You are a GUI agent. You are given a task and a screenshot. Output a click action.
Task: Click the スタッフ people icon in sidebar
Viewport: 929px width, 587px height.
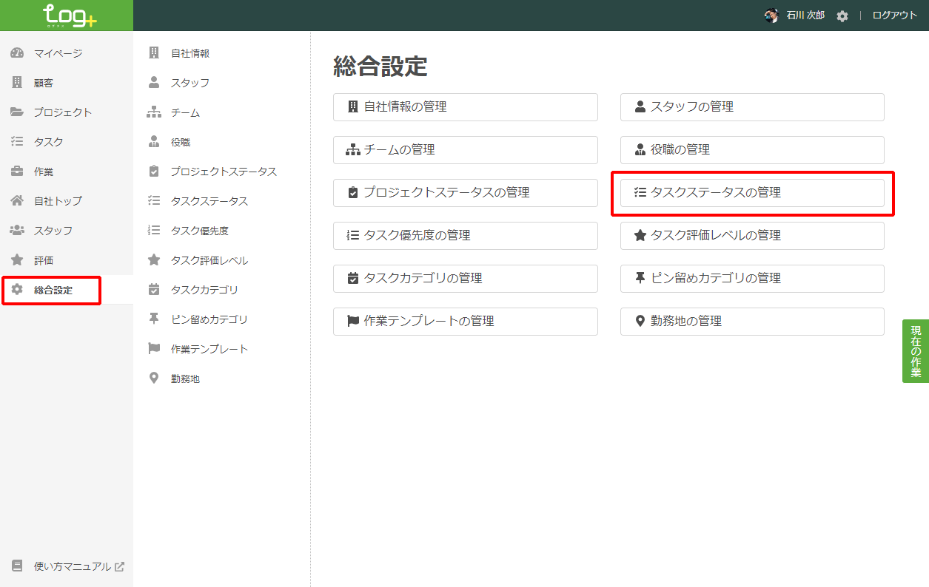(x=16, y=230)
